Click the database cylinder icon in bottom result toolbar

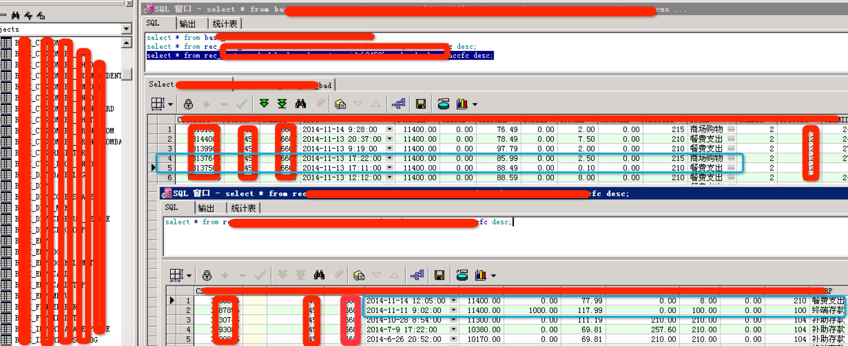point(462,275)
